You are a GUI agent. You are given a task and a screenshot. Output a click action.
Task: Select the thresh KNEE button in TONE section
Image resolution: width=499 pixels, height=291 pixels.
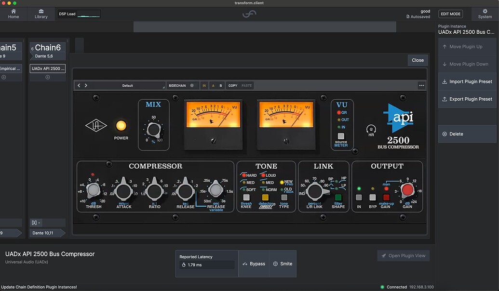(x=246, y=197)
